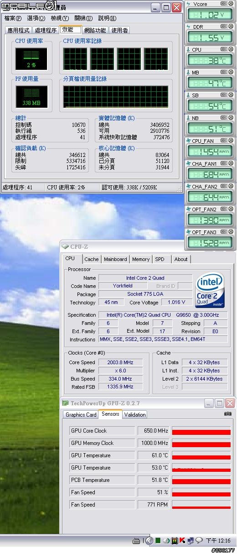
Task: Open the Mainboard tab in CPU-Z
Action: (116, 259)
